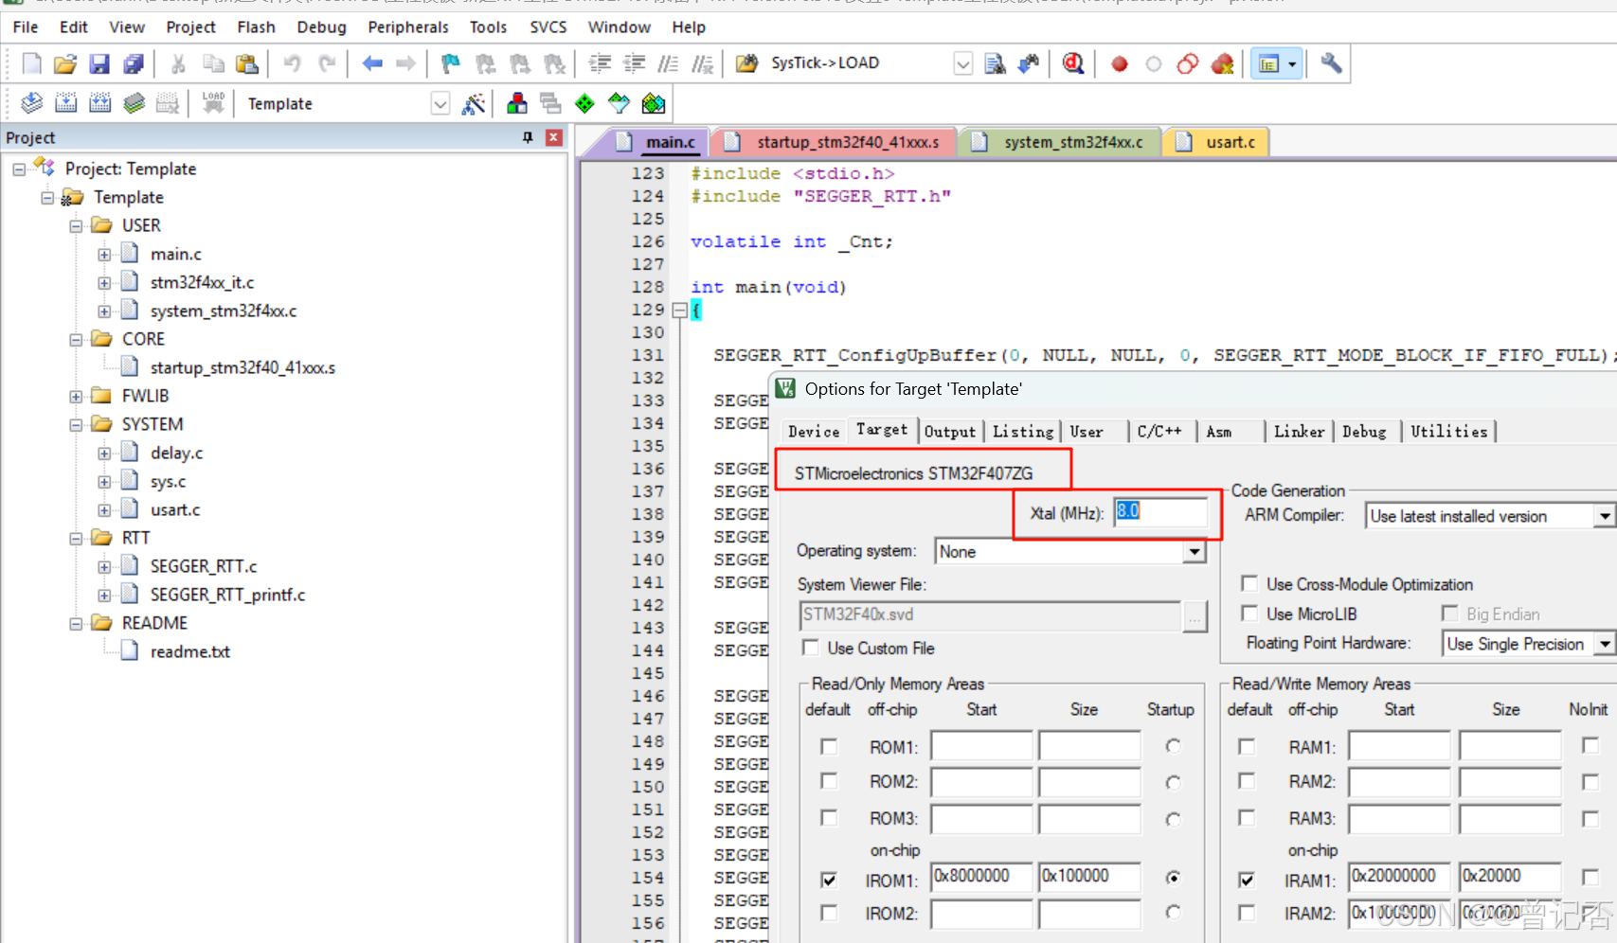Screen dimensions: 1617x943
Task: Open the Pack Installer icon
Action: pyautogui.click(x=654, y=103)
